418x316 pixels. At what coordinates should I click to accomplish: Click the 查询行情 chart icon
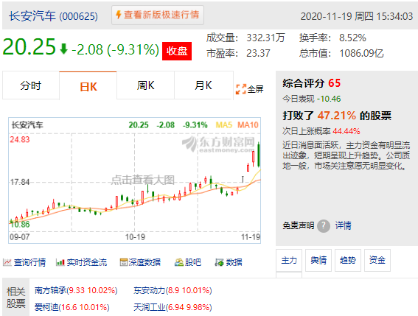coord(7,262)
